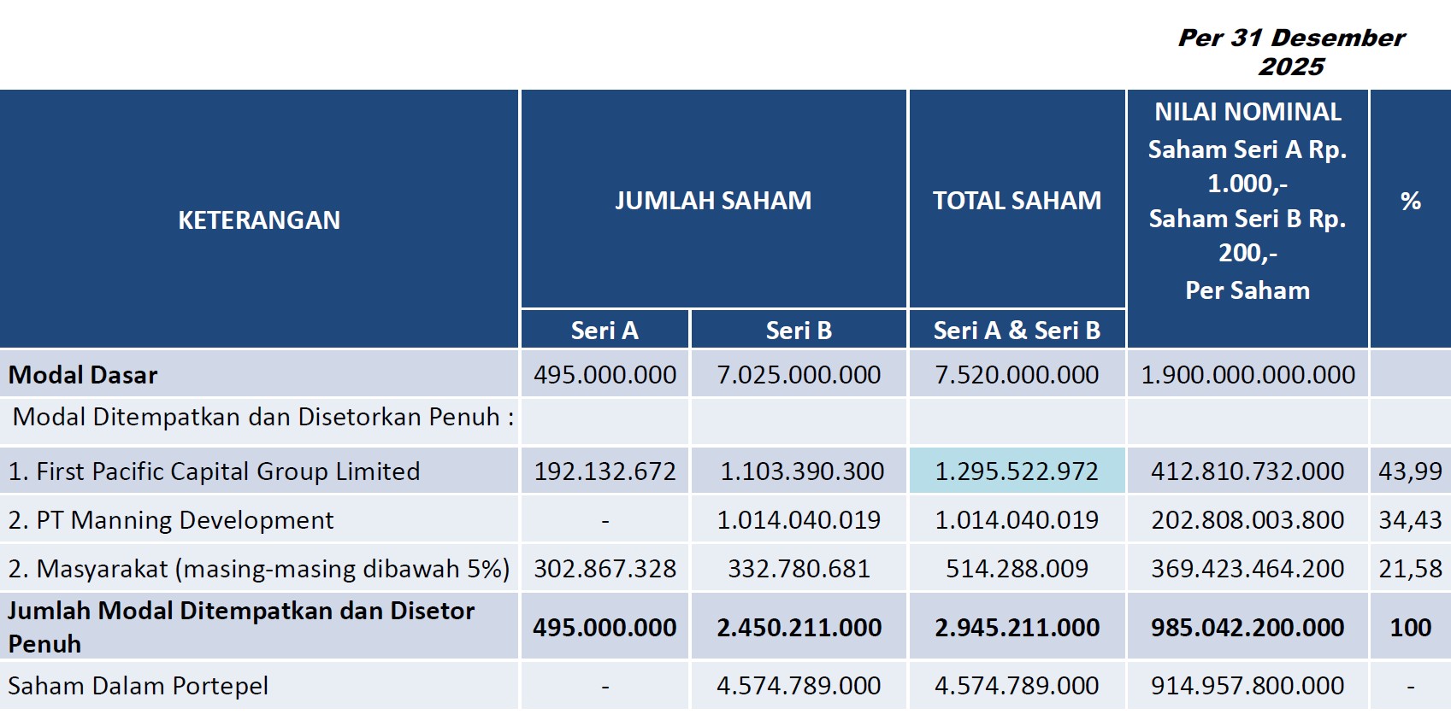This screenshot has height=726, width=1451.
Task: Select the Seri A subheader
Action: click(605, 330)
